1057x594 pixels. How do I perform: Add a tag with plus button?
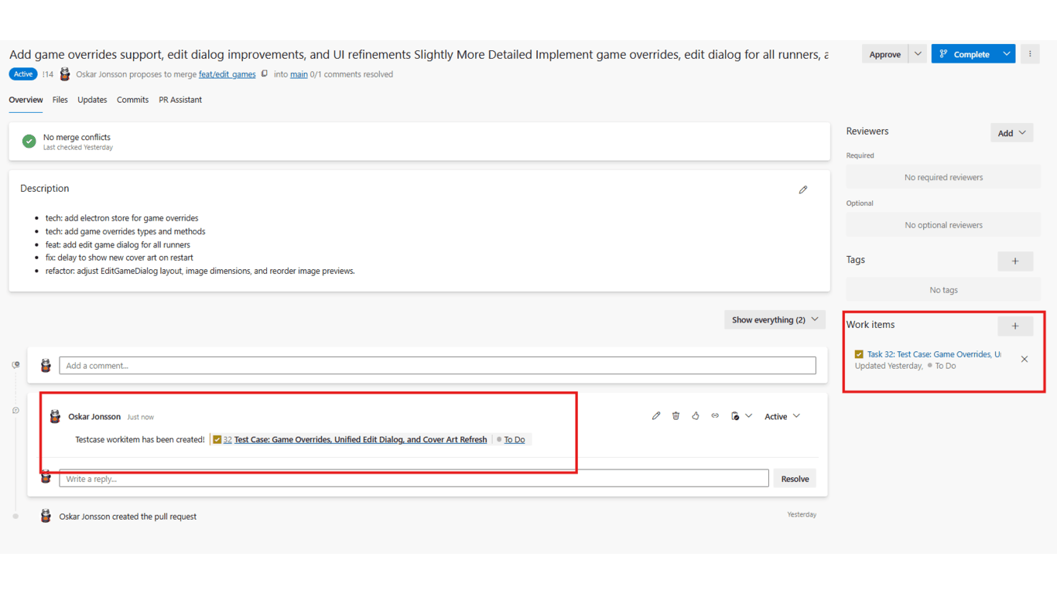point(1014,261)
